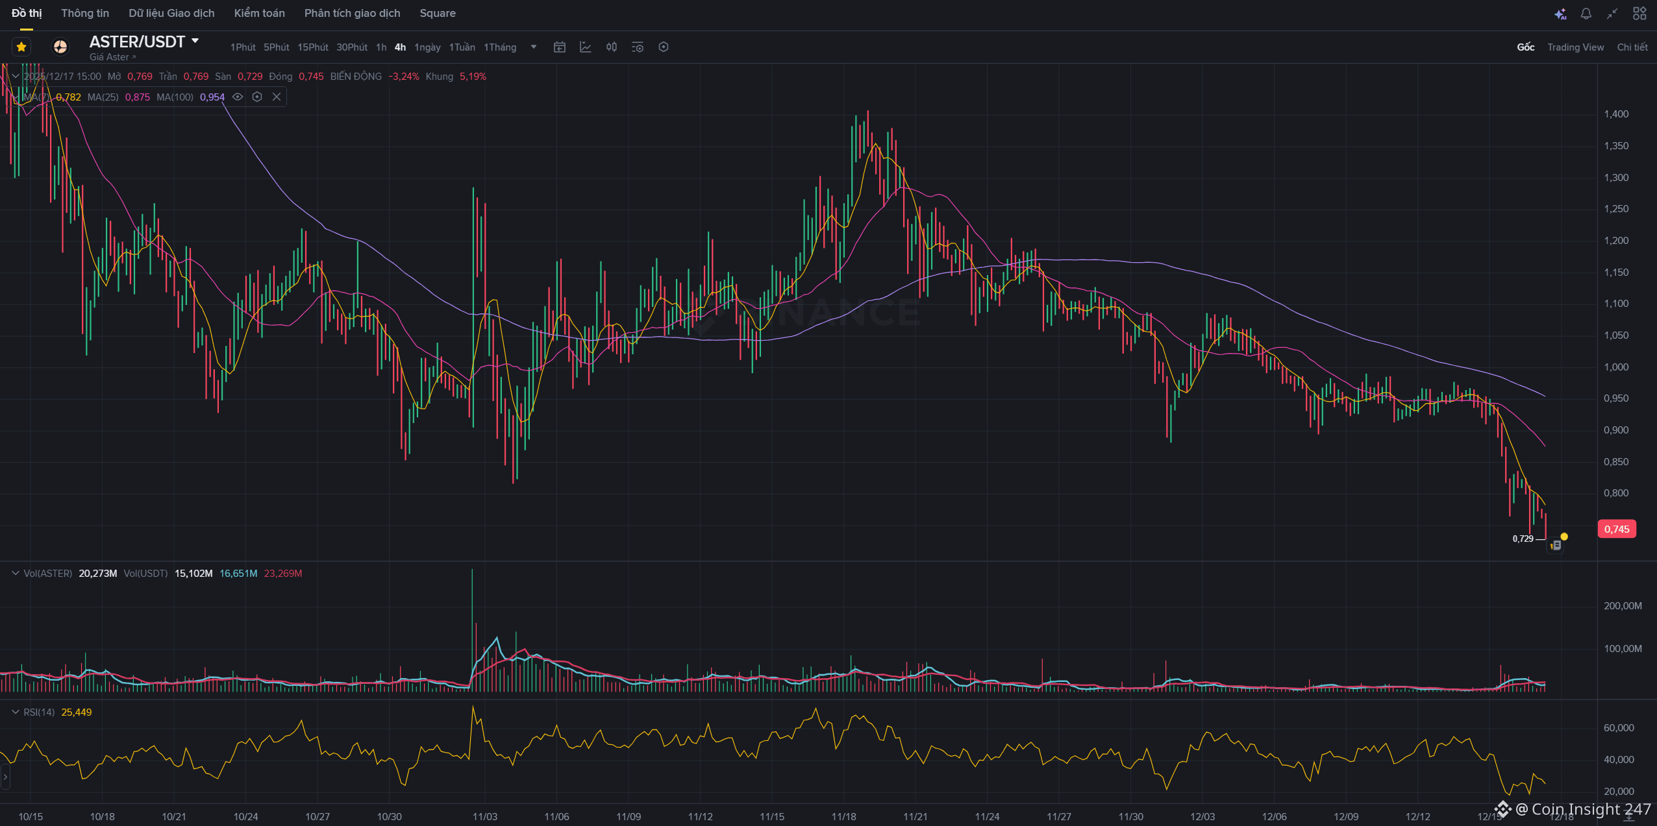Open the hexagon chart settings icon in toolbar
The image size is (1657, 826).
pyautogui.click(x=664, y=47)
